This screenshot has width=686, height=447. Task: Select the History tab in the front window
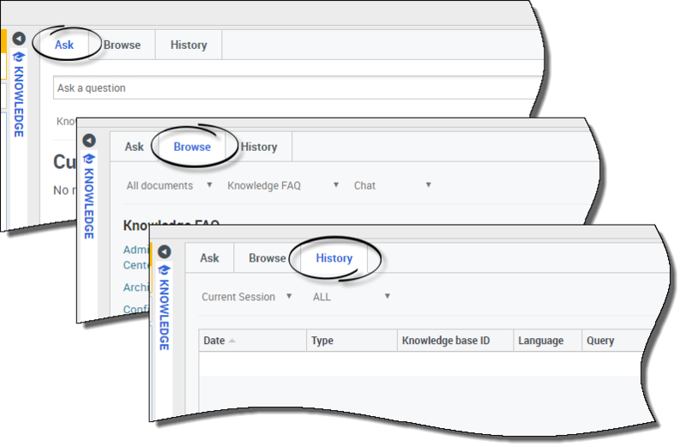coord(334,258)
